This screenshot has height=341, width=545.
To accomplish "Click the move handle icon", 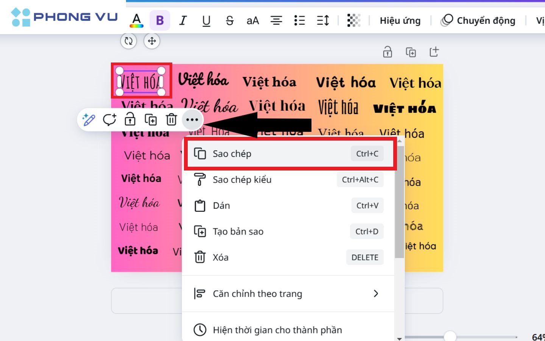I will (x=152, y=41).
